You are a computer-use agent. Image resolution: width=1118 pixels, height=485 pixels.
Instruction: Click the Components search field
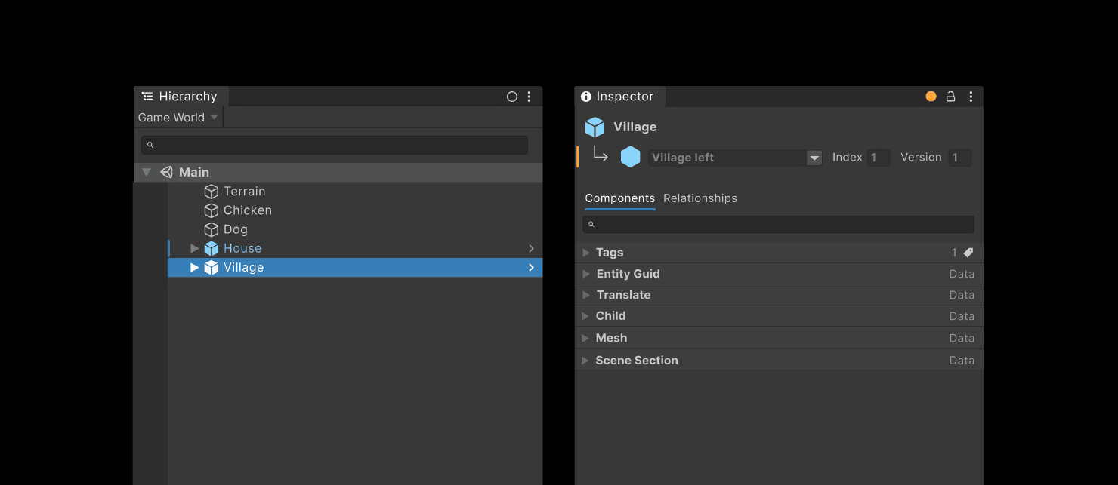[778, 223]
